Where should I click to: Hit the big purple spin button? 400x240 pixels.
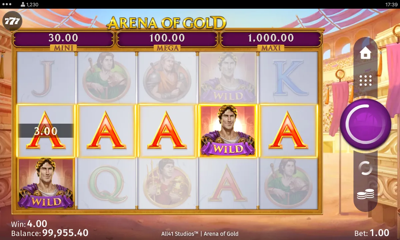coord(366,124)
